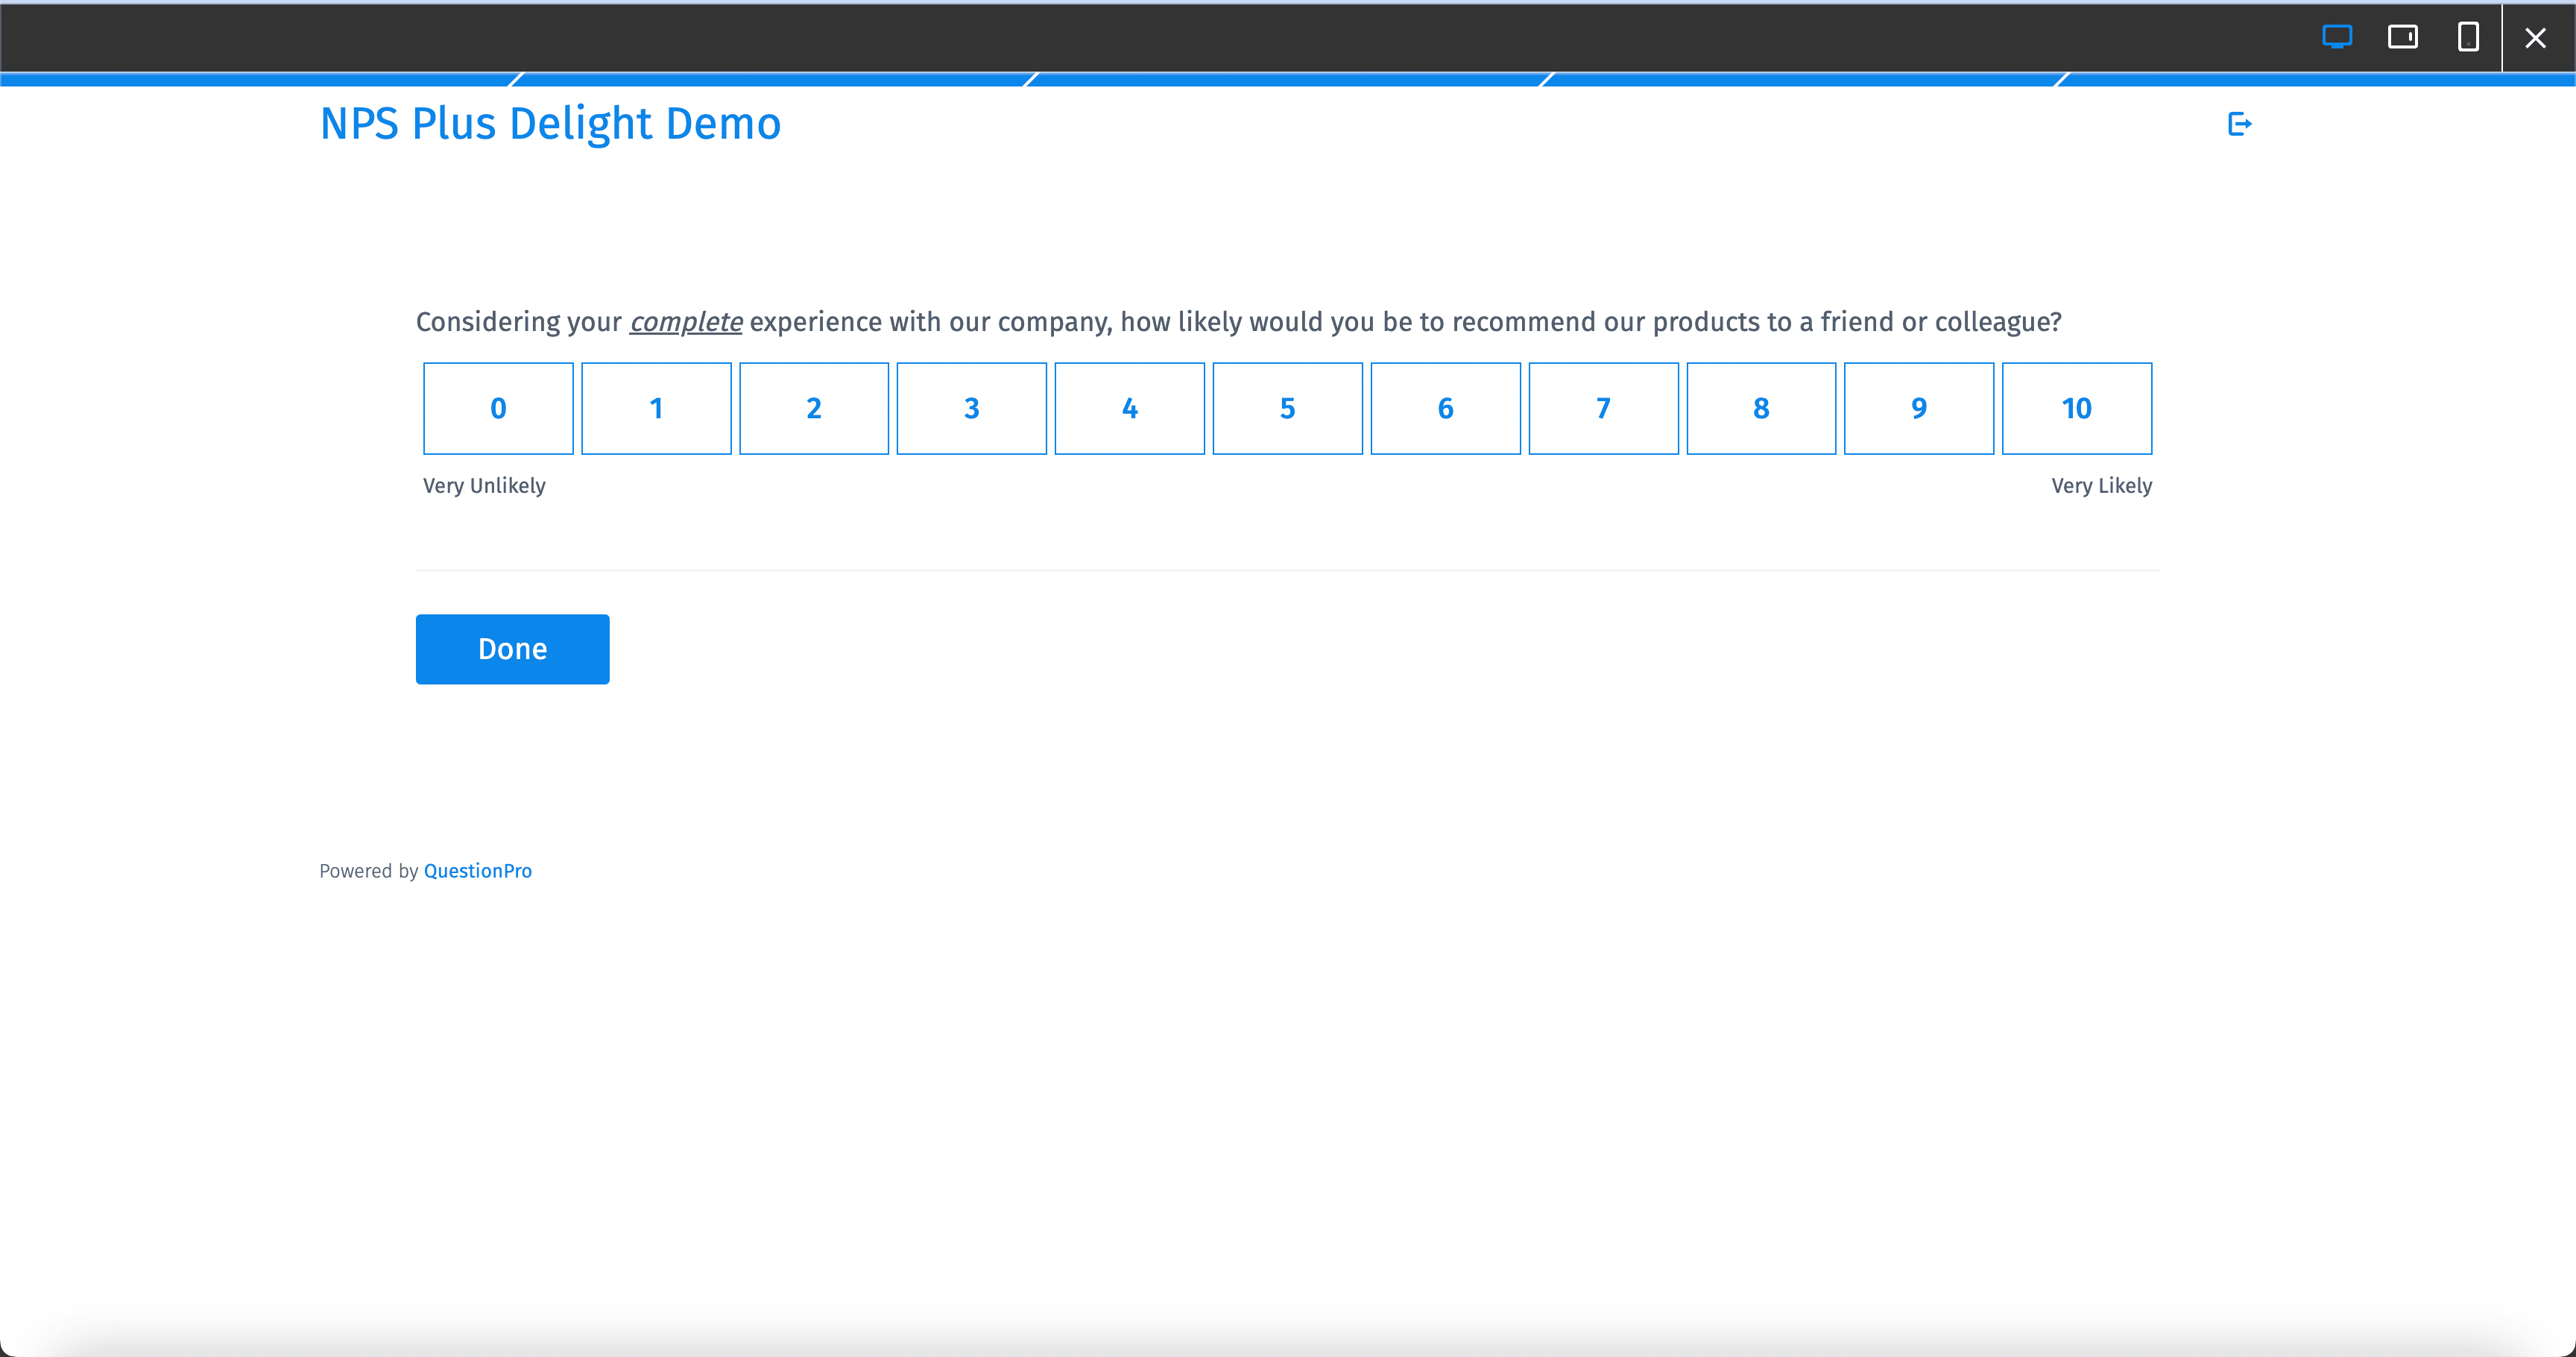Screen dimensions: 2576x1357
Task: Select rating 4
Action: (1129, 408)
